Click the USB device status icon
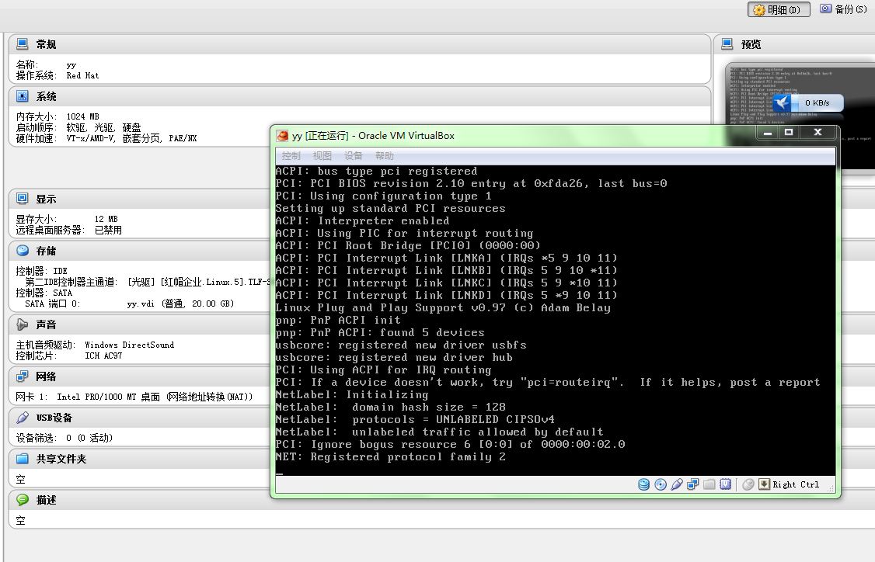This screenshot has height=562, width=875. click(x=676, y=484)
